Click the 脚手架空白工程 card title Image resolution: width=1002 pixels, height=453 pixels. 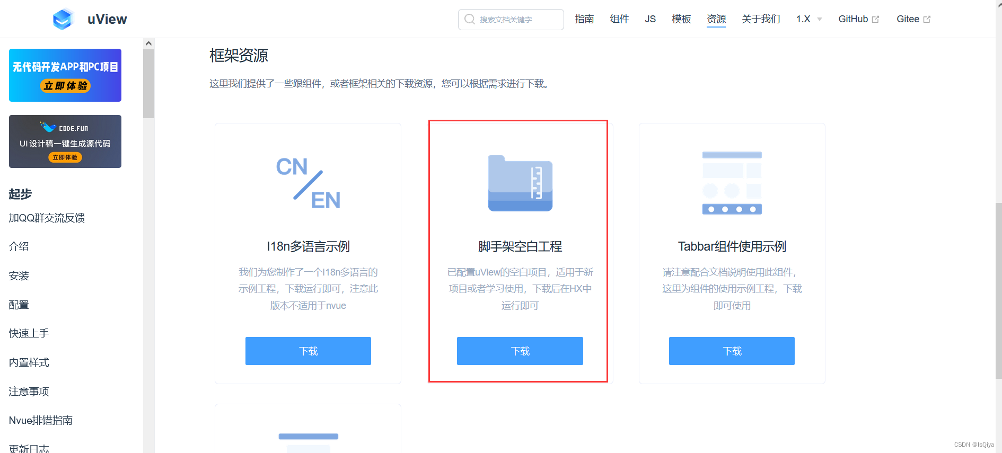coord(520,246)
